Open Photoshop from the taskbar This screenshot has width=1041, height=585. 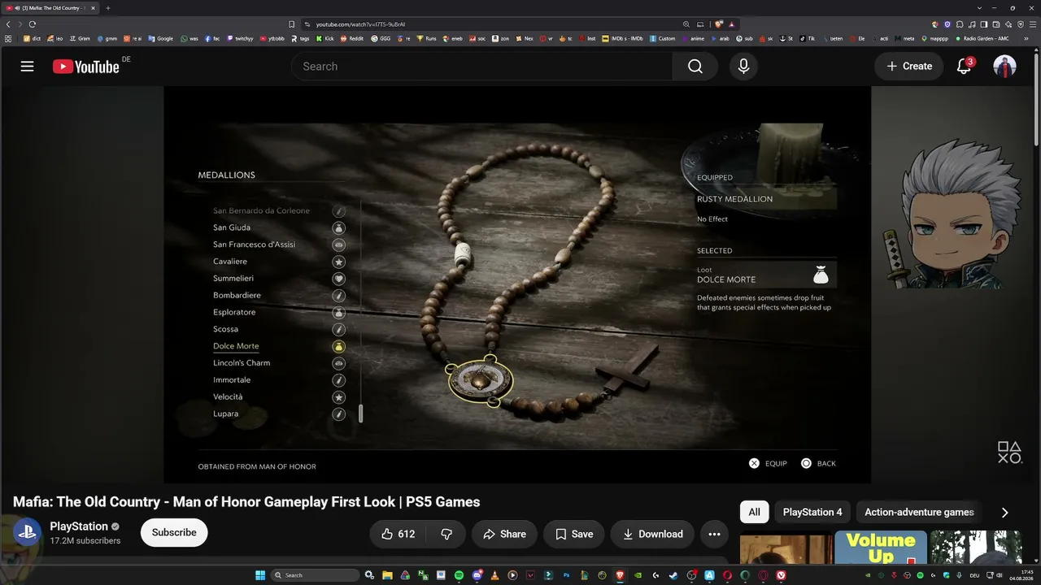566,575
